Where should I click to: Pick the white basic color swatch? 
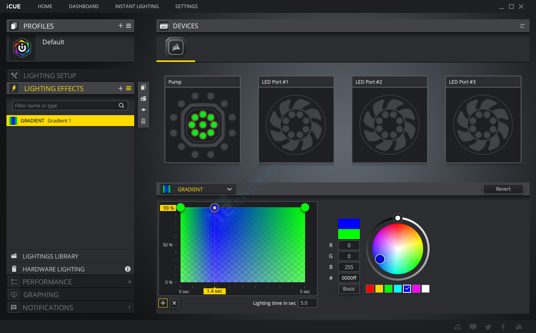coord(426,289)
